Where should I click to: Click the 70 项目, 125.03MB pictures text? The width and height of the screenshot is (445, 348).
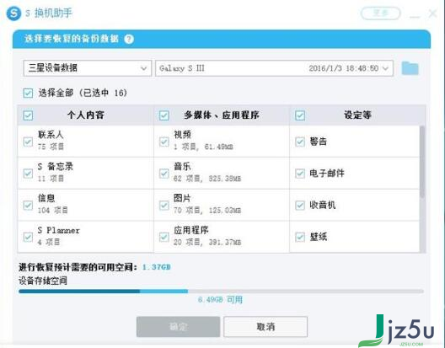point(207,211)
